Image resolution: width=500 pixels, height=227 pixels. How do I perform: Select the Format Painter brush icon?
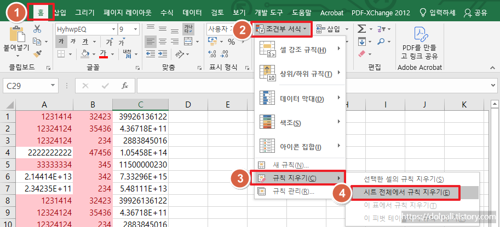tap(38, 53)
